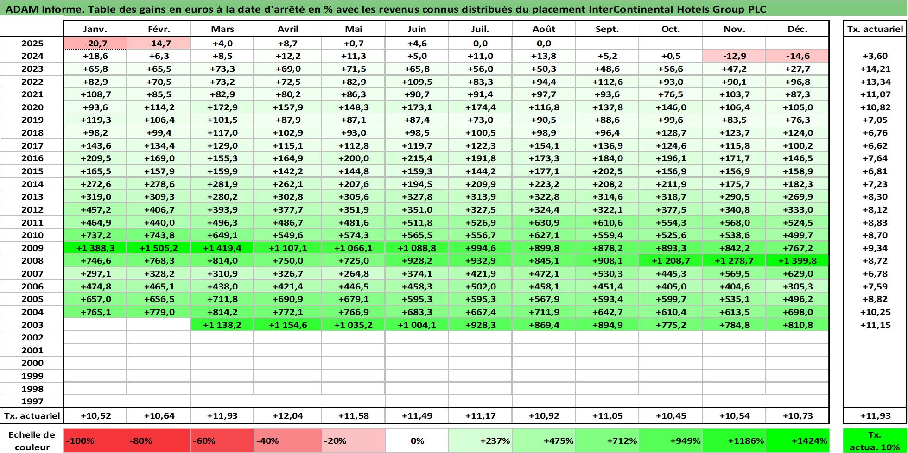Select the +712% green scale cell
This screenshot has height=453, width=908.
pyautogui.click(x=607, y=441)
